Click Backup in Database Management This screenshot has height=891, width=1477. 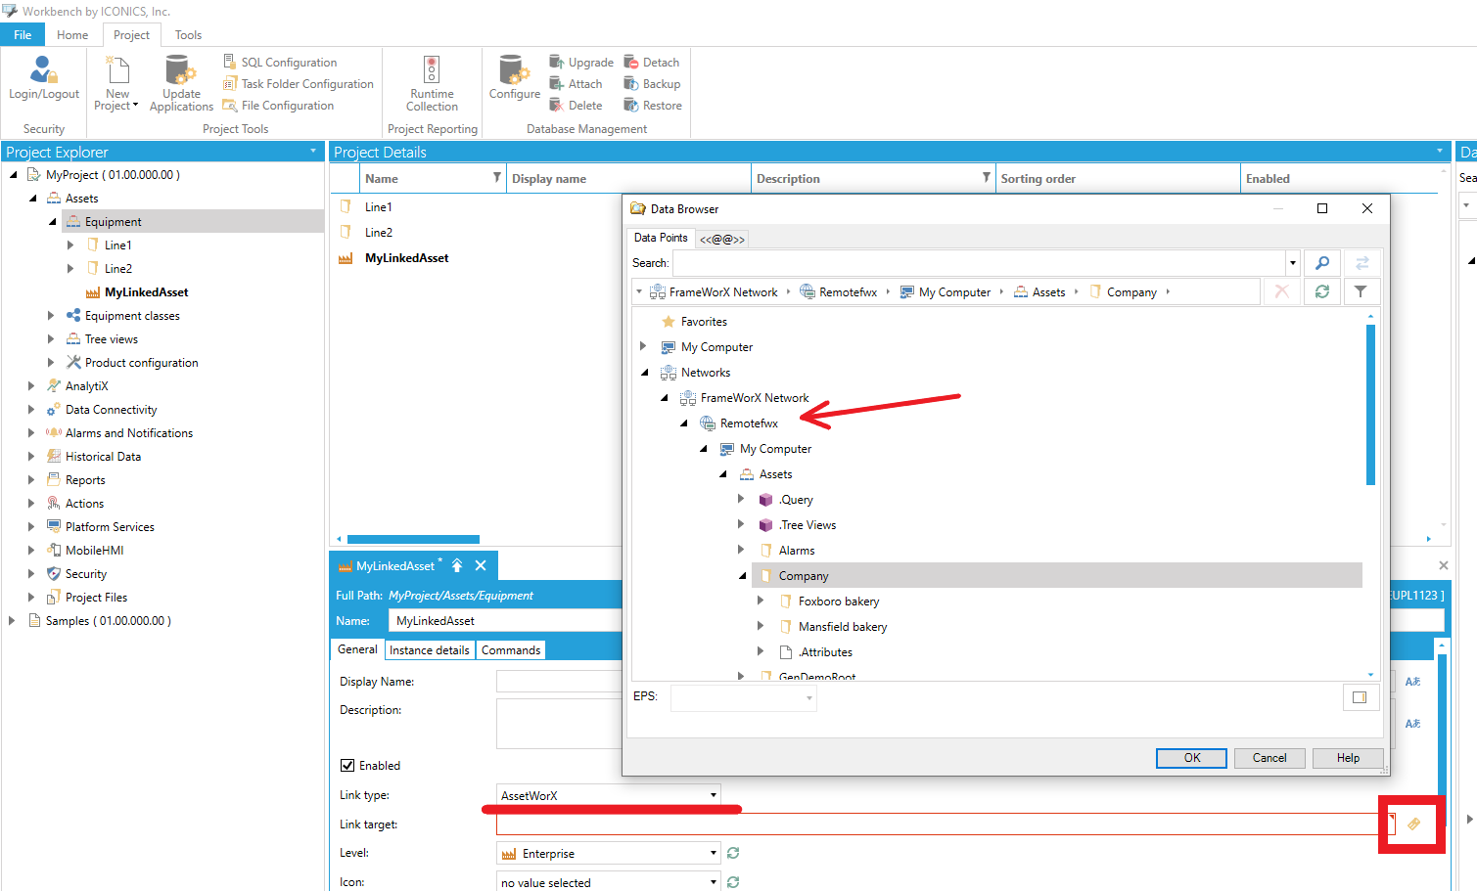pos(653,83)
